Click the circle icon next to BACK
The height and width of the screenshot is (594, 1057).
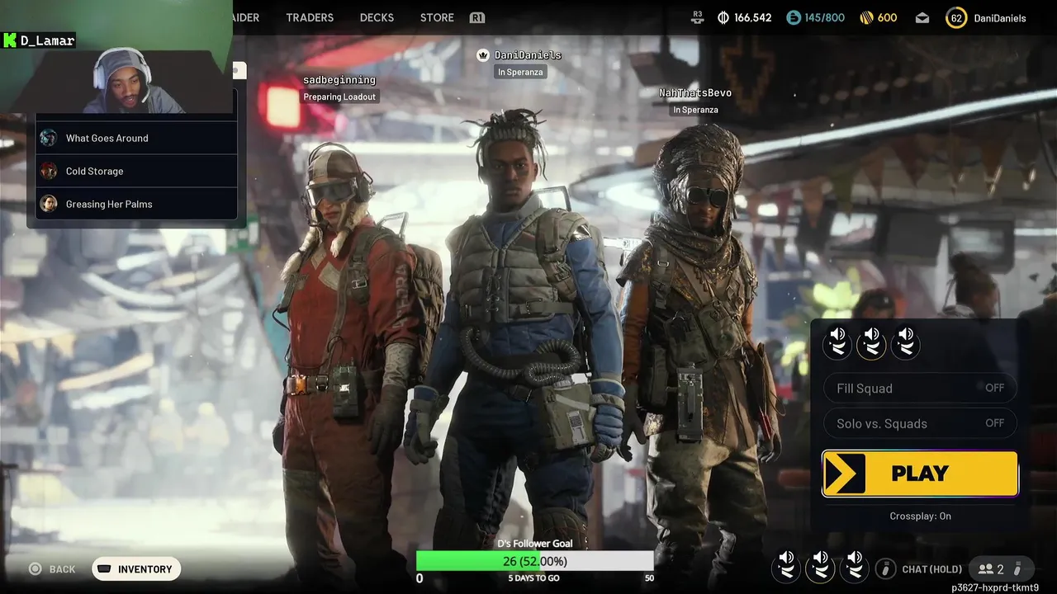(x=35, y=568)
